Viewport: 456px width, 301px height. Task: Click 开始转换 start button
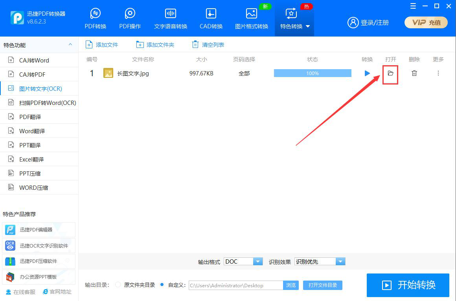pos(408,285)
